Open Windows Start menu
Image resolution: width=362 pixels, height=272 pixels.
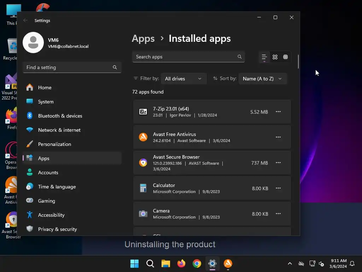coord(134,263)
